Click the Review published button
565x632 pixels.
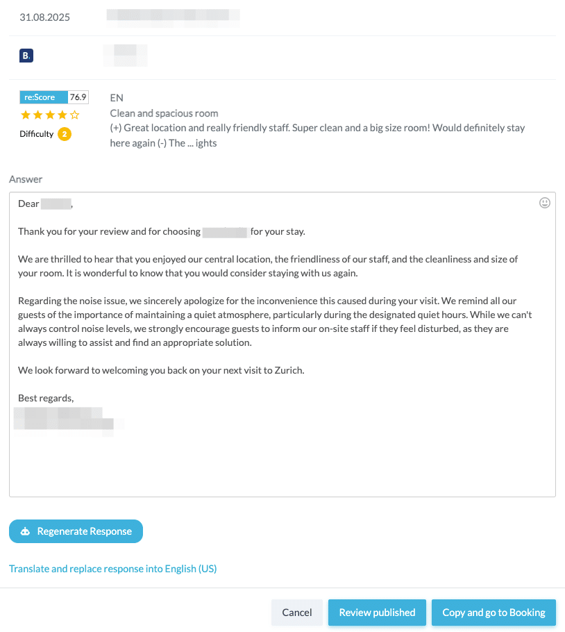pyautogui.click(x=377, y=612)
